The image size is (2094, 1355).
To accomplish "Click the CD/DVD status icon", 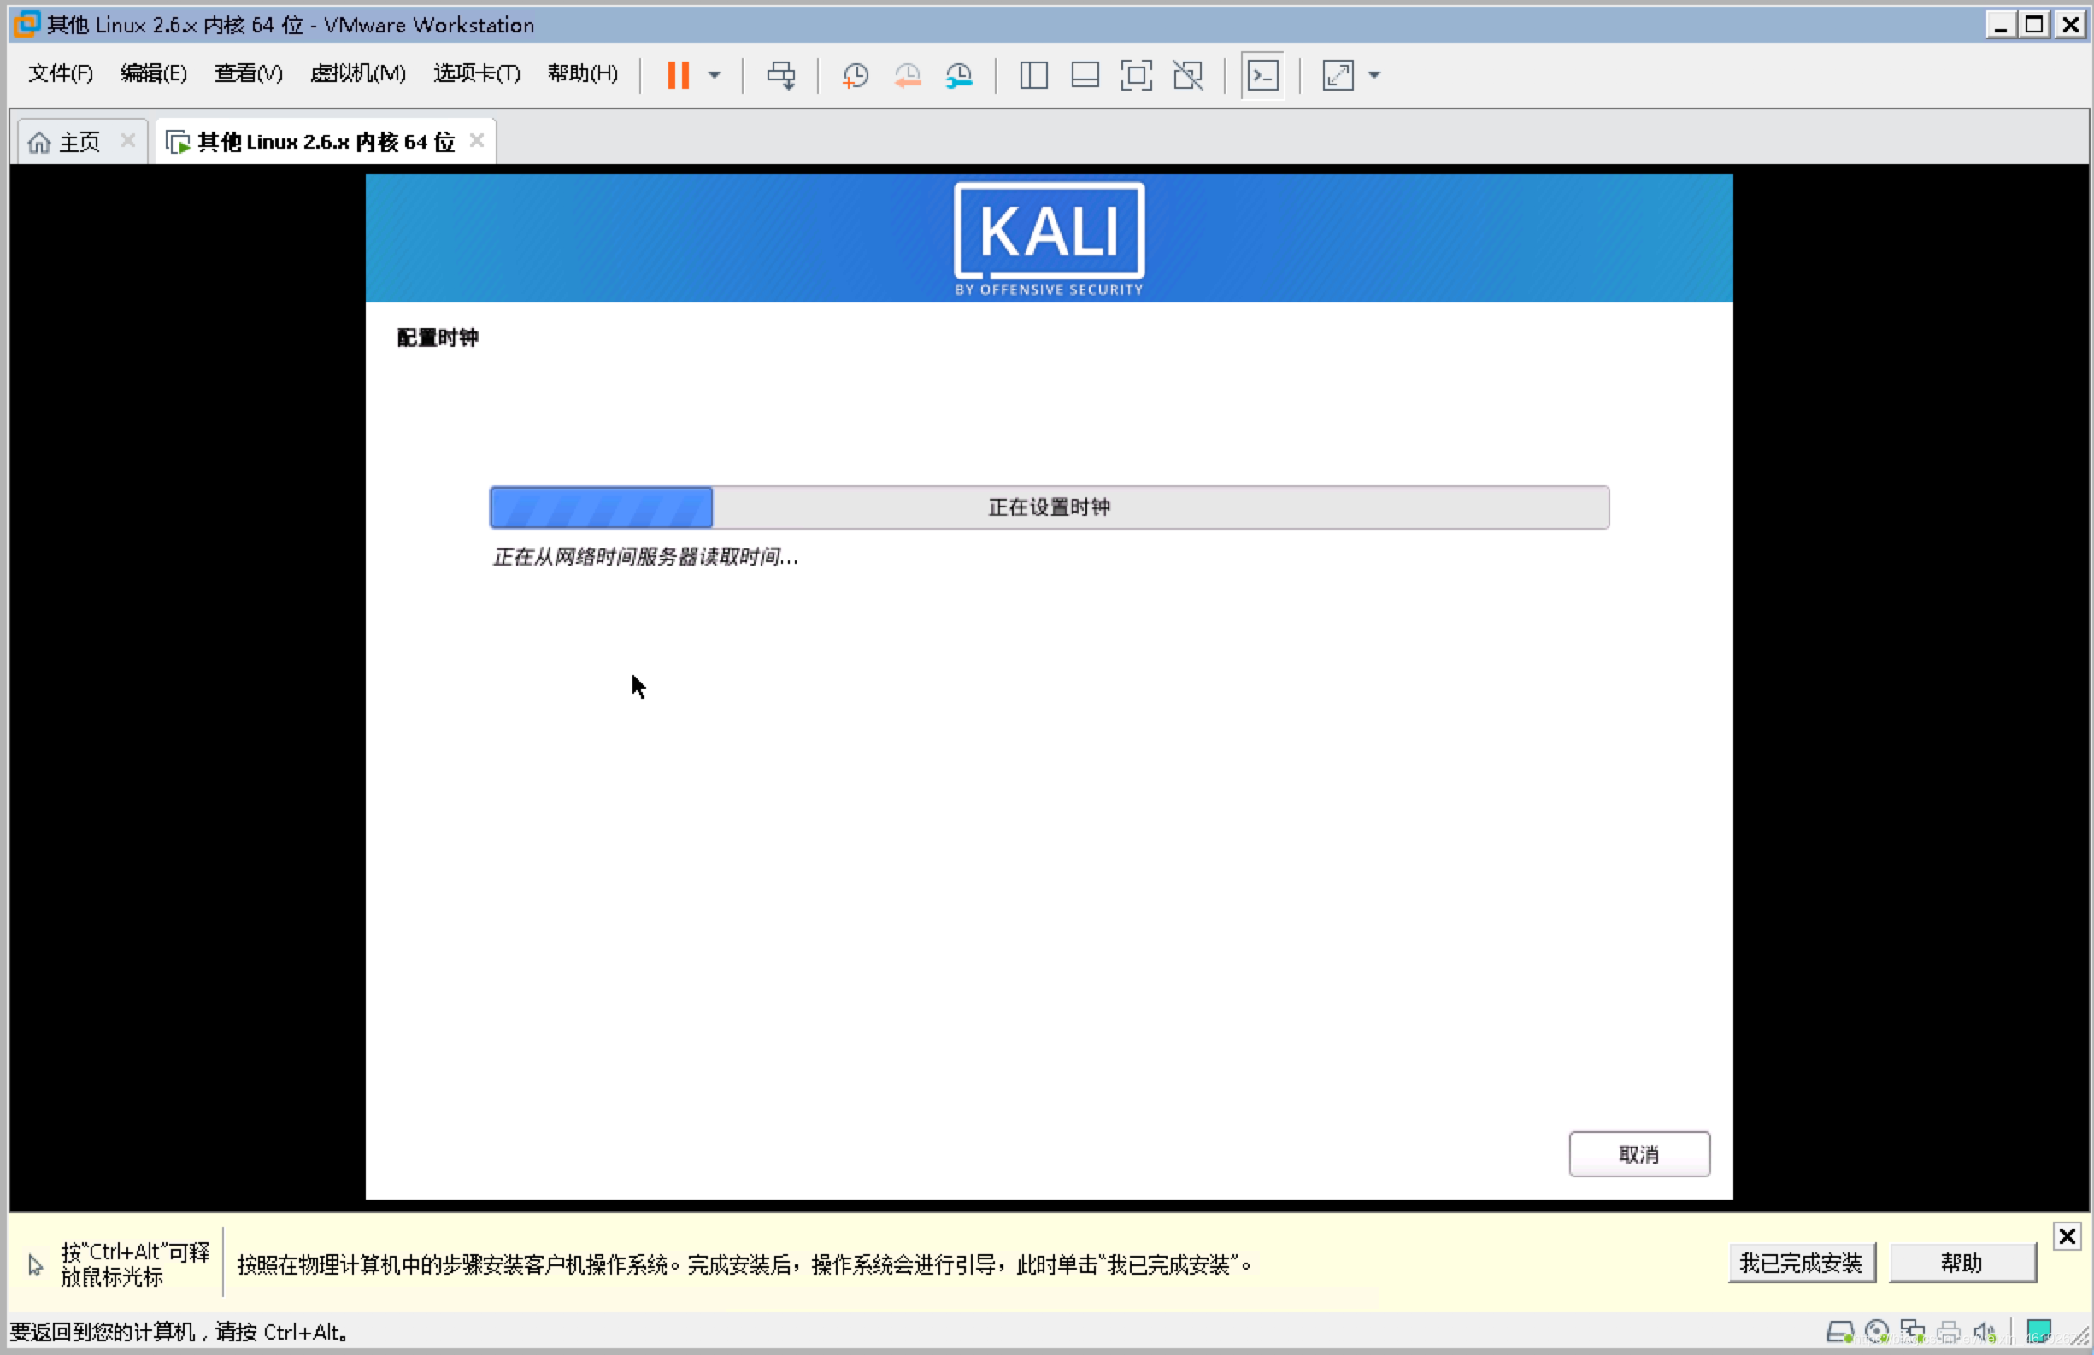I will [x=1875, y=1330].
